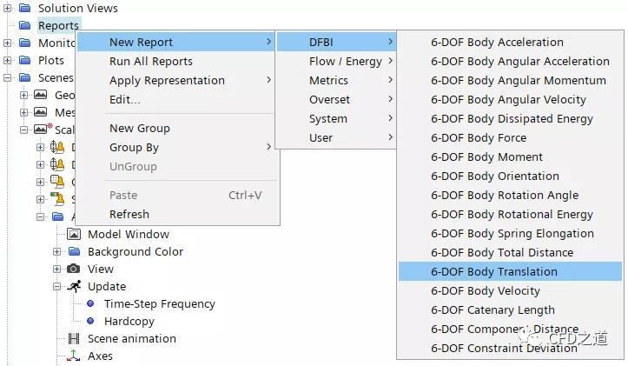Select 6-DOF Body Force report
Viewport: 628px width, 366px height.
click(x=510, y=137)
